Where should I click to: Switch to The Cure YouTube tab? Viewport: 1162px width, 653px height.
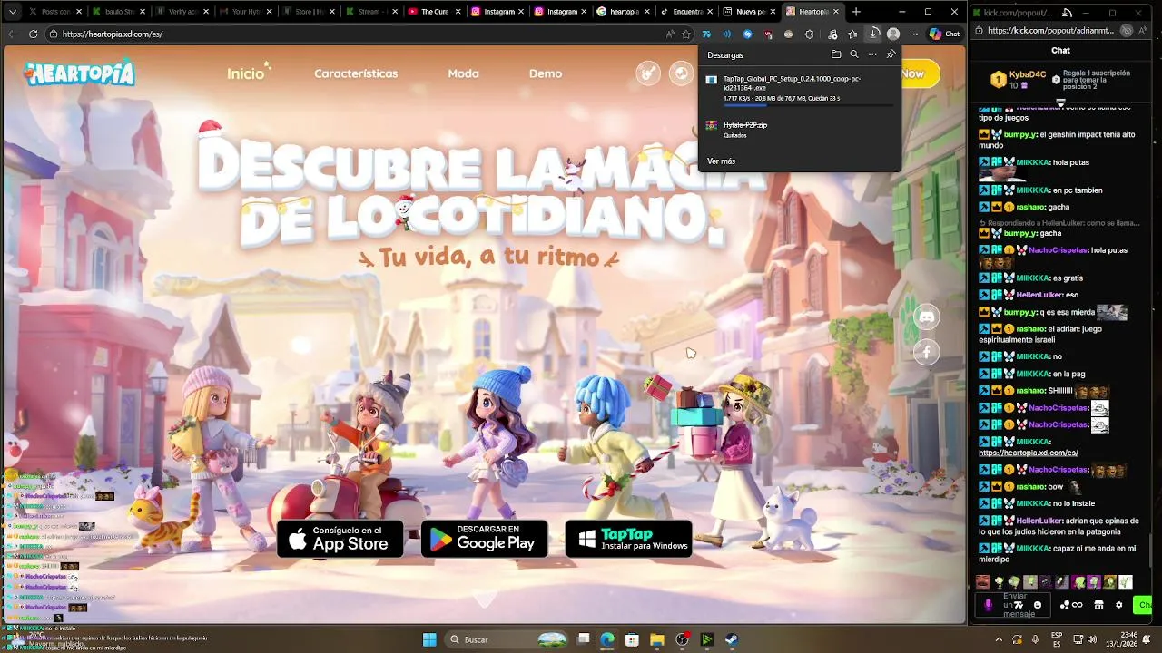coord(434,12)
